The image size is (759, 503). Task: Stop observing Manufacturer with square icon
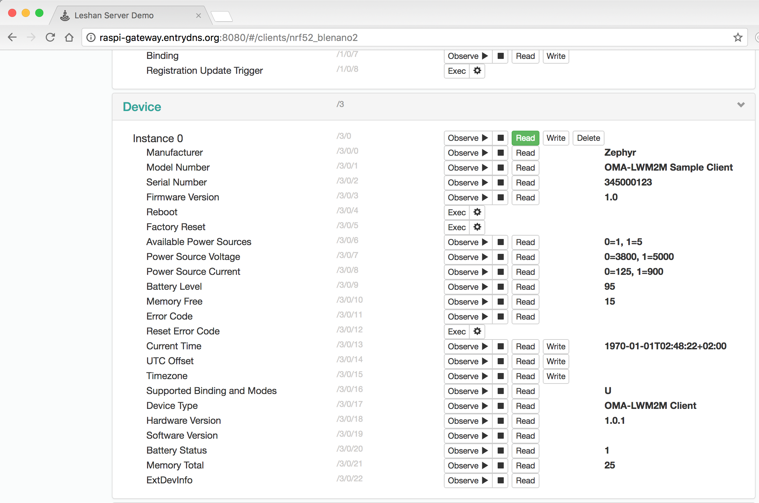coord(500,153)
